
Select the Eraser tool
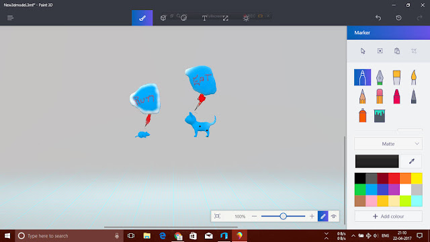pyautogui.click(x=380, y=96)
